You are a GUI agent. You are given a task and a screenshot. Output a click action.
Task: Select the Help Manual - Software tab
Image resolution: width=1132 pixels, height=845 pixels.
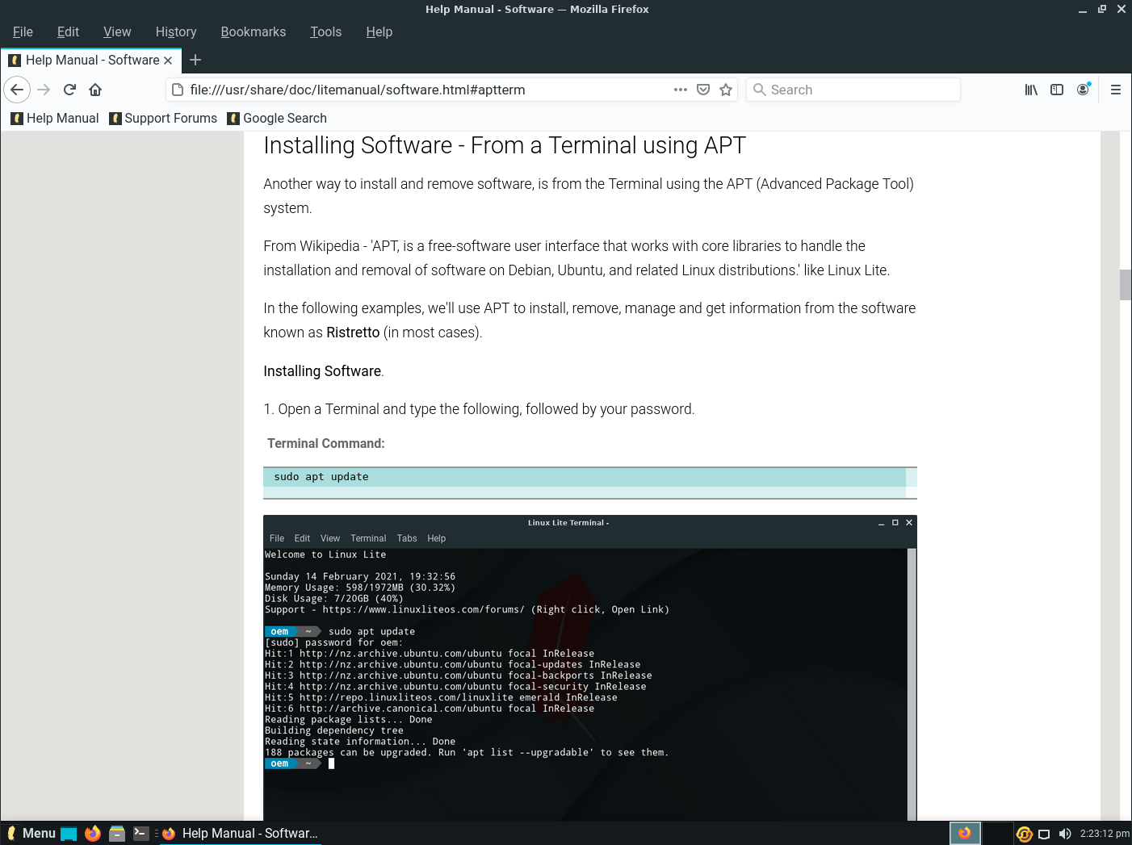coord(89,60)
